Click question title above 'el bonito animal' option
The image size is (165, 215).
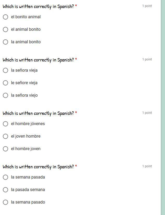[38, 7]
